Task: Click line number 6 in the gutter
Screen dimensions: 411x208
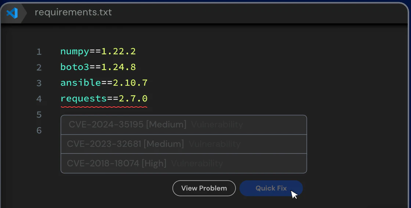Action: coord(39,130)
